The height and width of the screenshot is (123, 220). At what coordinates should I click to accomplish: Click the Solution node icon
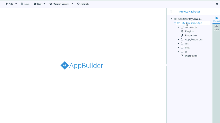click(x=175, y=19)
